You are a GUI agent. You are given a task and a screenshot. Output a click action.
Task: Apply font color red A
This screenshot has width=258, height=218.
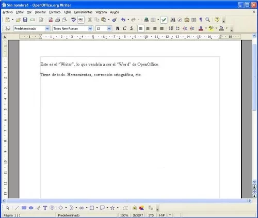[201, 28]
